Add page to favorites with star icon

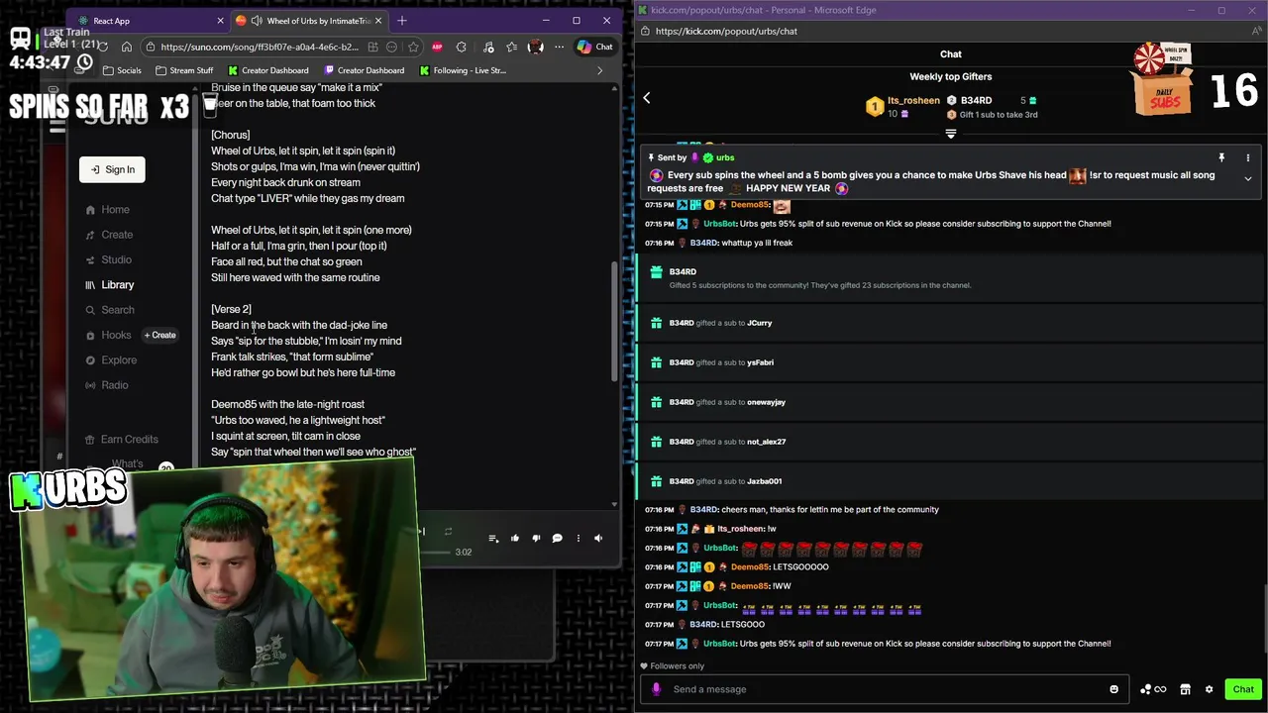412,47
